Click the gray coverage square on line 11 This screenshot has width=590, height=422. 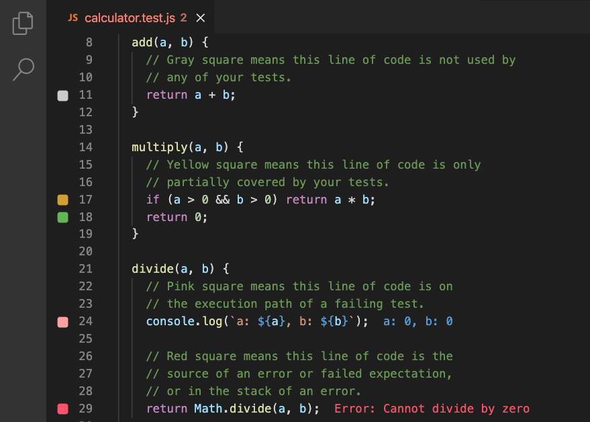pyautogui.click(x=63, y=95)
